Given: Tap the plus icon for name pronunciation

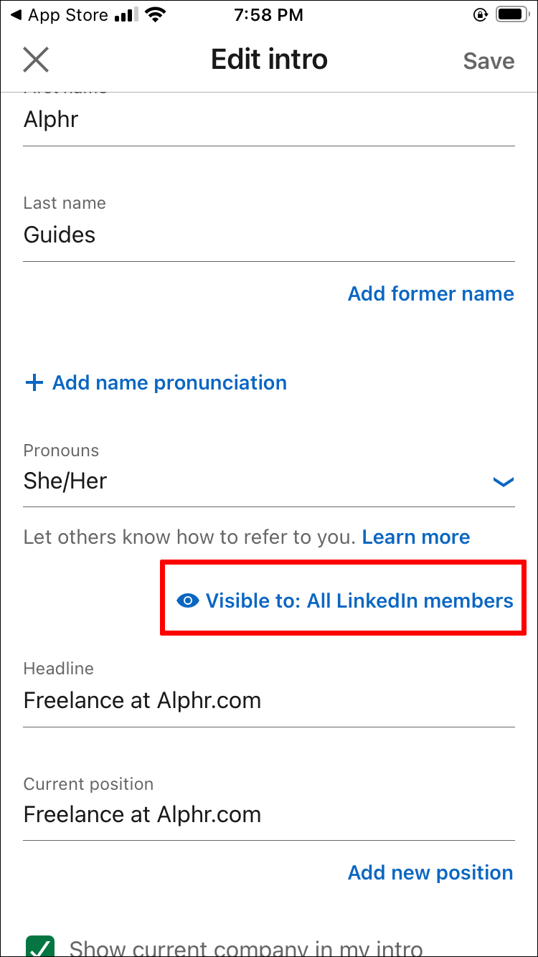Looking at the screenshot, I should pyautogui.click(x=34, y=383).
